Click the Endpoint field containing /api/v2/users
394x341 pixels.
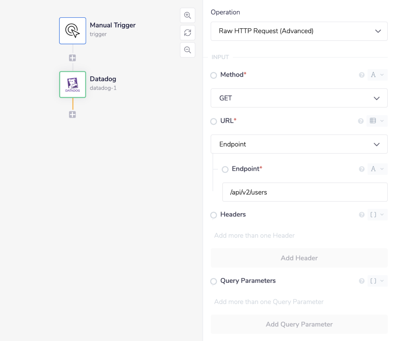click(x=305, y=192)
